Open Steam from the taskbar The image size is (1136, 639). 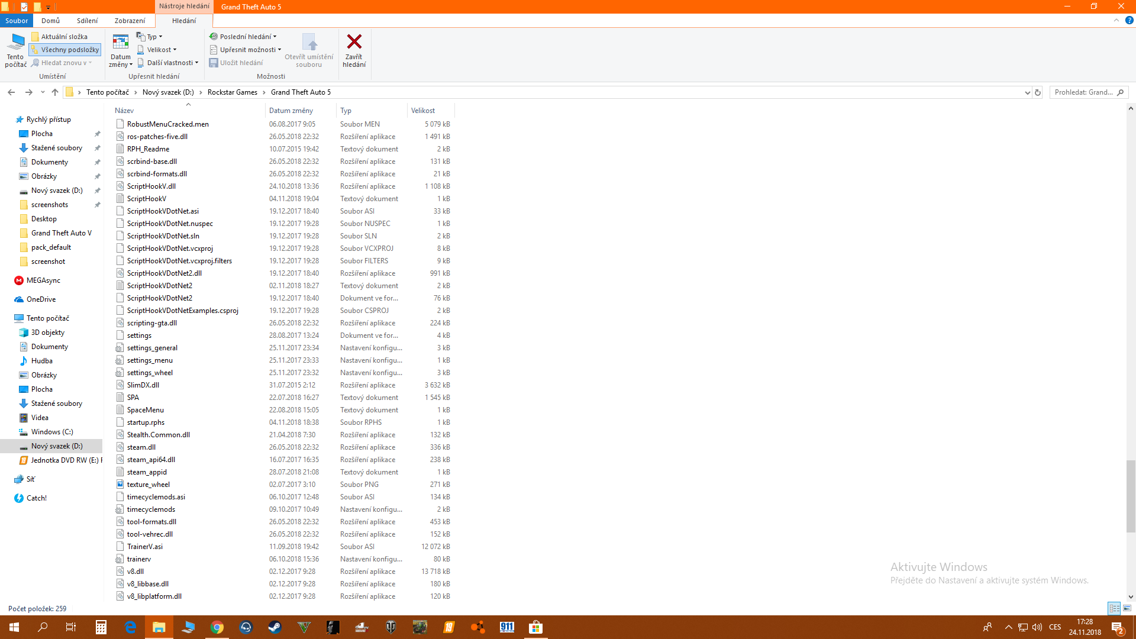coord(275,627)
